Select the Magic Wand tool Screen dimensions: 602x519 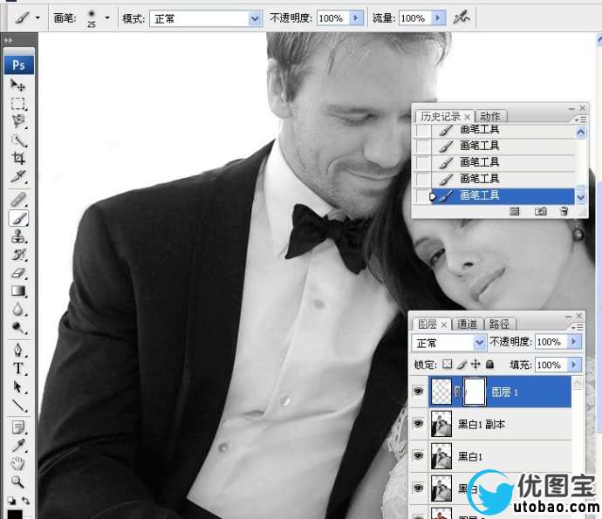pos(17,140)
